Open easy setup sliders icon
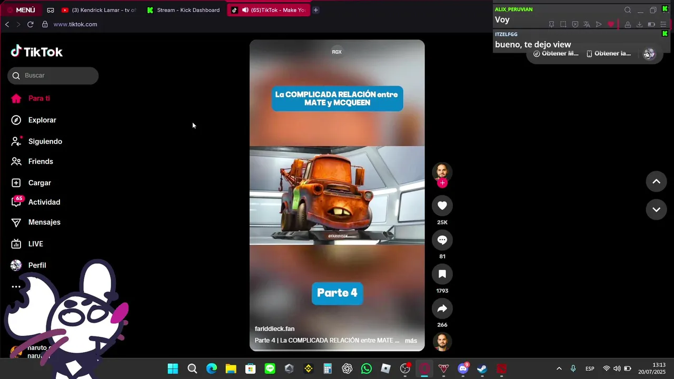674x379 pixels. coord(663,24)
